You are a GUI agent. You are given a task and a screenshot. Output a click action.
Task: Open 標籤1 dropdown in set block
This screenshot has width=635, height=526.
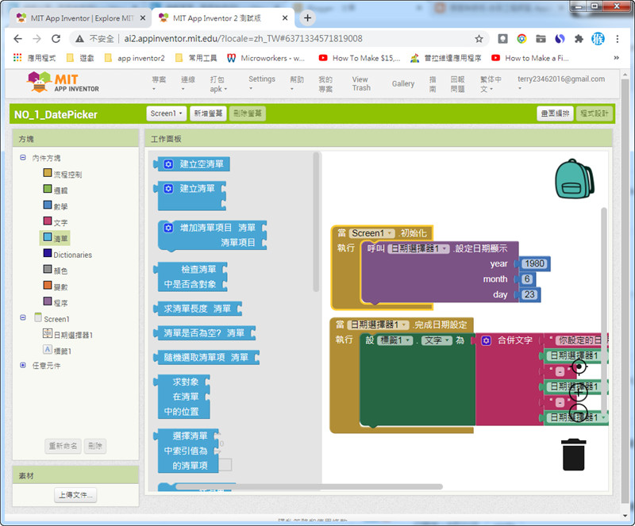coord(394,340)
